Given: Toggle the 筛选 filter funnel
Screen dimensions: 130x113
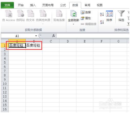Looking at the screenshot, I should pos(121,16).
